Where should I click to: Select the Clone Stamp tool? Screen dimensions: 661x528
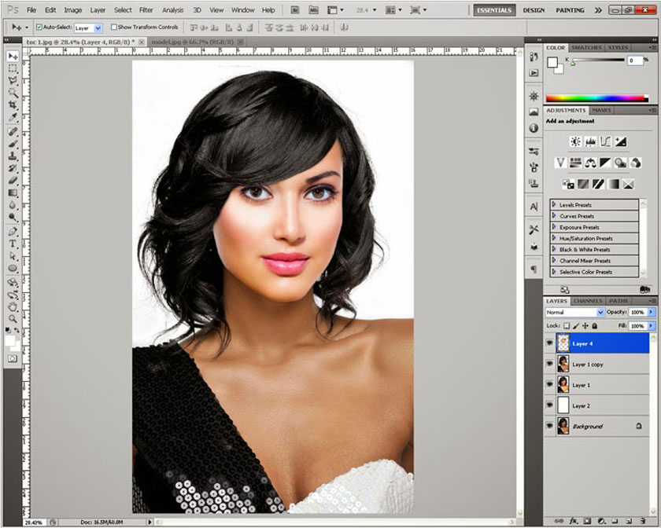coord(13,156)
